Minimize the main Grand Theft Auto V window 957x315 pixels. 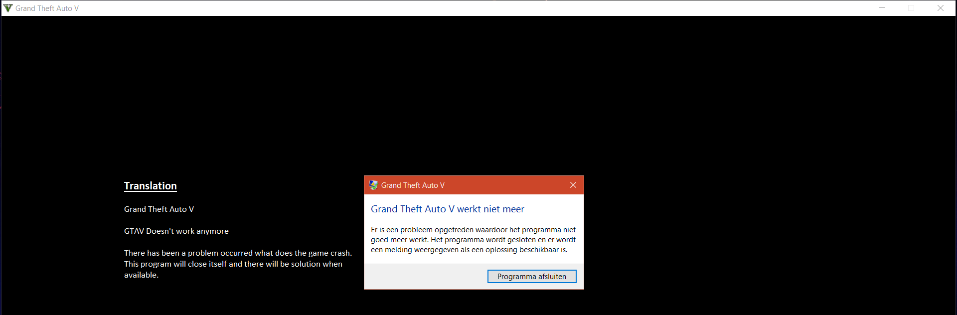882,8
